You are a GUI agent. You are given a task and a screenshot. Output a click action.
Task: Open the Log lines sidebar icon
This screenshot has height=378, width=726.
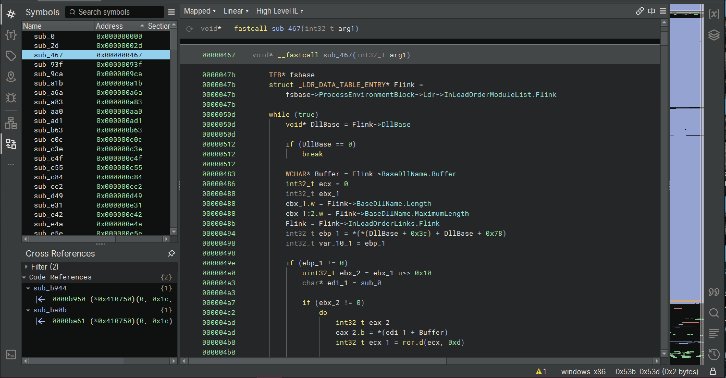[x=713, y=334]
